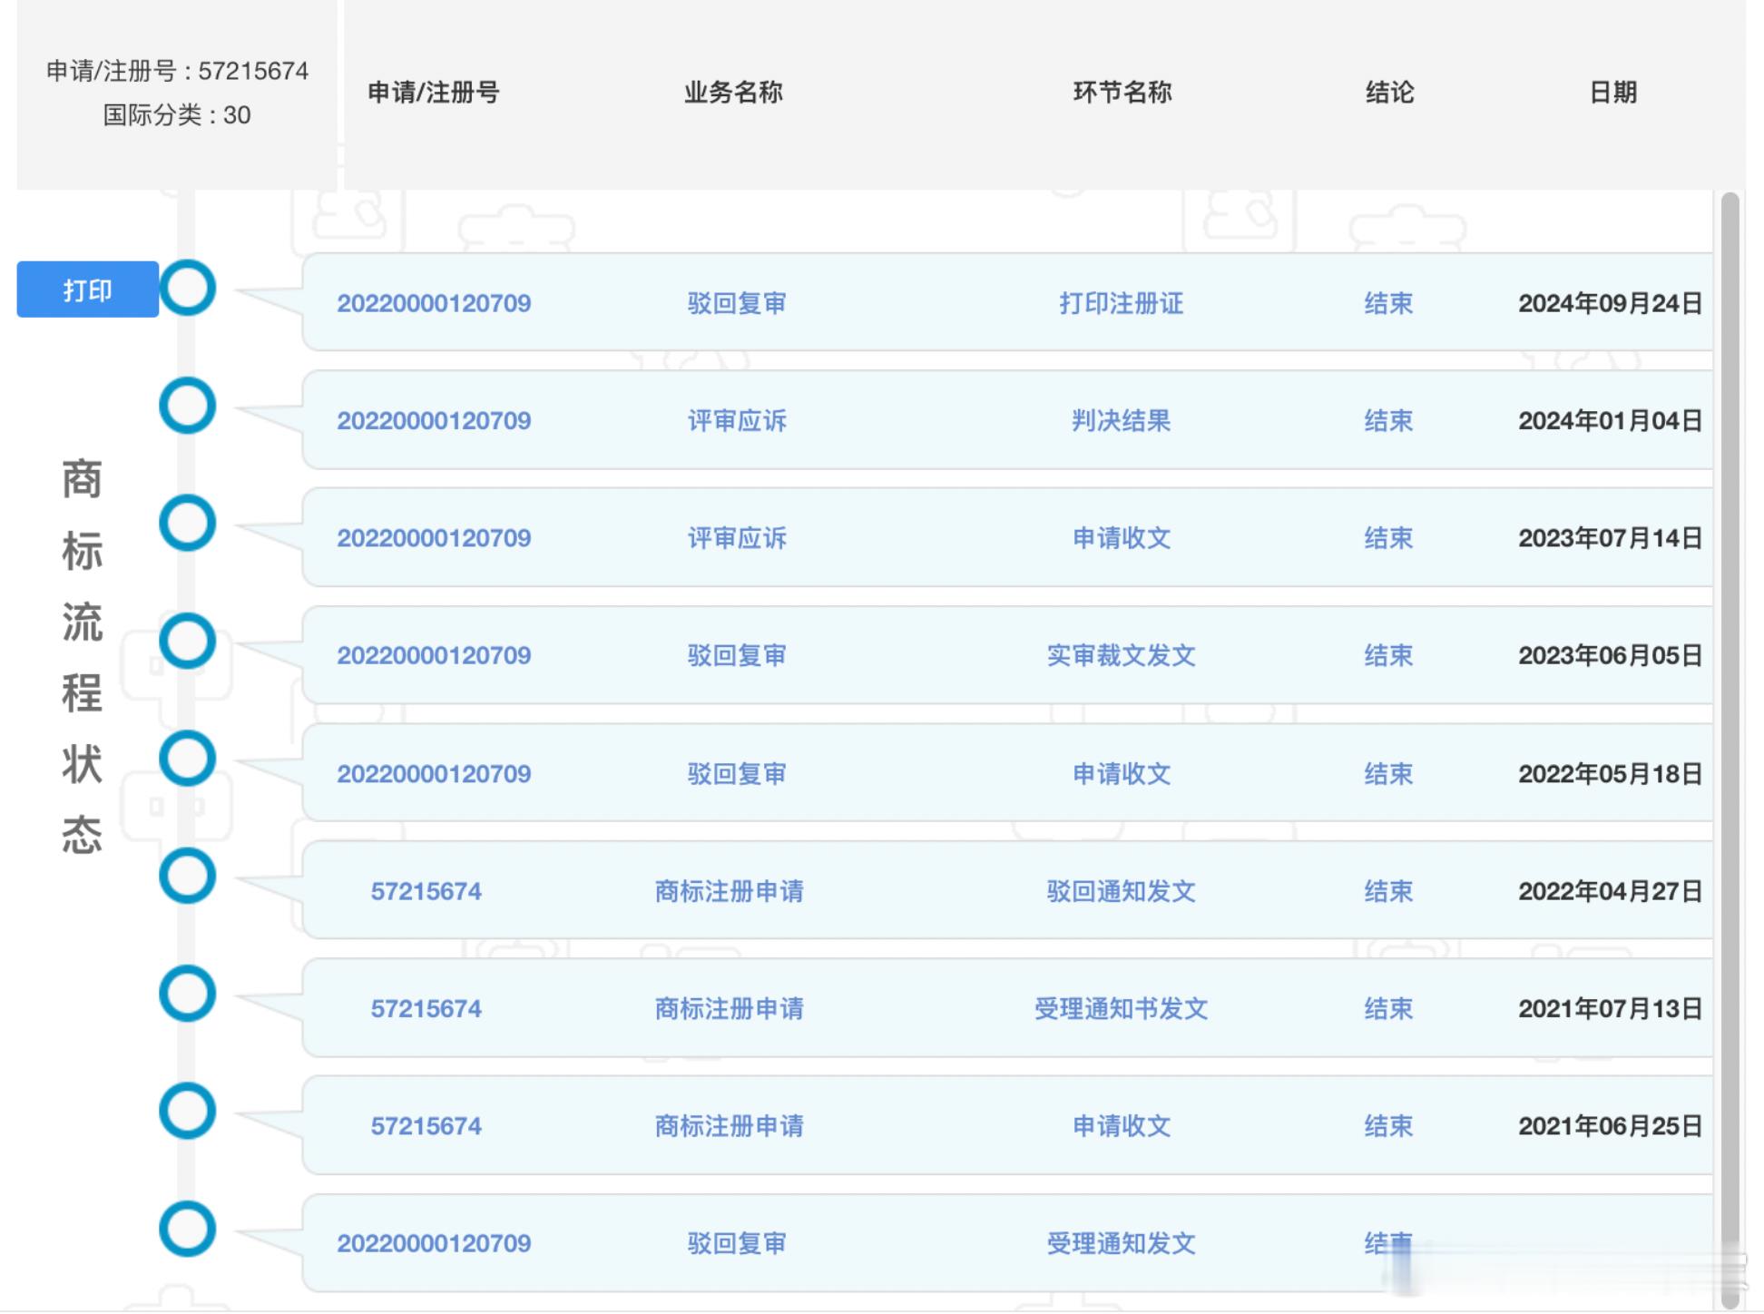Click the blue 打印 print button
This screenshot has height=1314, width=1764.
pyautogui.click(x=87, y=289)
